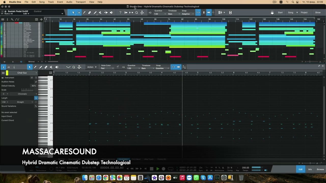Choose the Eraser tool in main toolbar
The image size is (326, 183).
click(x=89, y=12)
